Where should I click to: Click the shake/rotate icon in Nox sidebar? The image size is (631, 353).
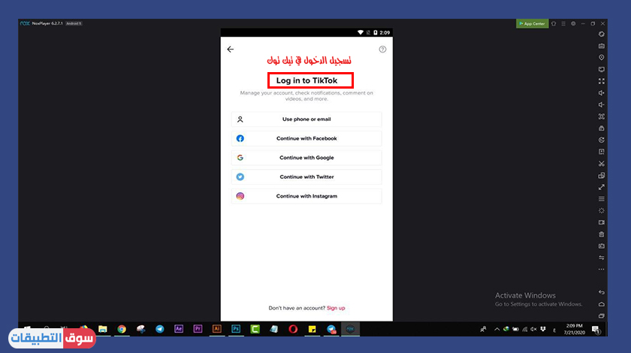point(601,35)
